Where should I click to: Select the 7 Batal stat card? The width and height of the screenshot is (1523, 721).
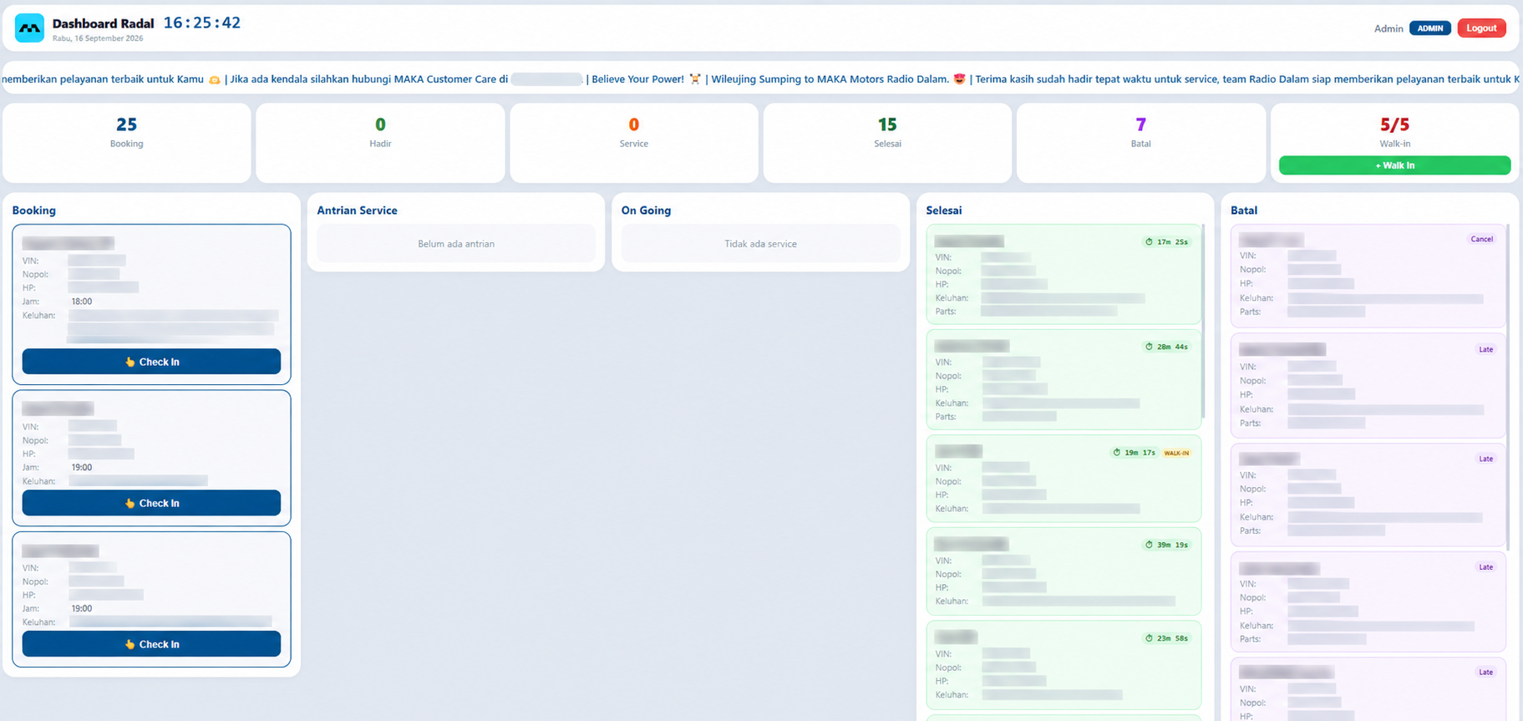[x=1141, y=143]
